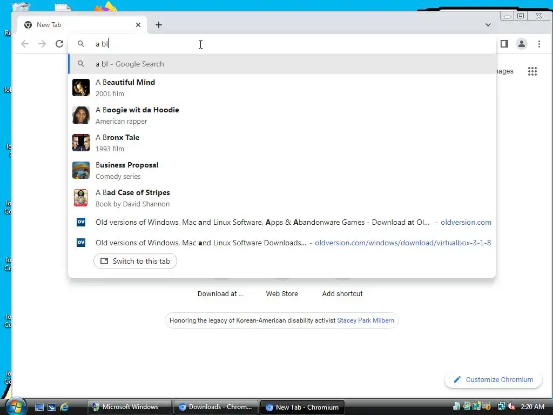Open a new tab with plus button
Screen dimensions: 553x415
pos(159,25)
